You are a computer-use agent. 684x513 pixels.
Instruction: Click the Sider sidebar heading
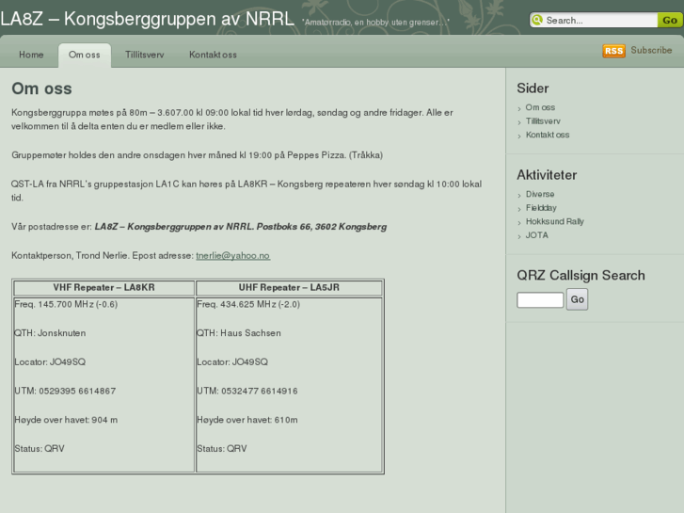coord(533,88)
